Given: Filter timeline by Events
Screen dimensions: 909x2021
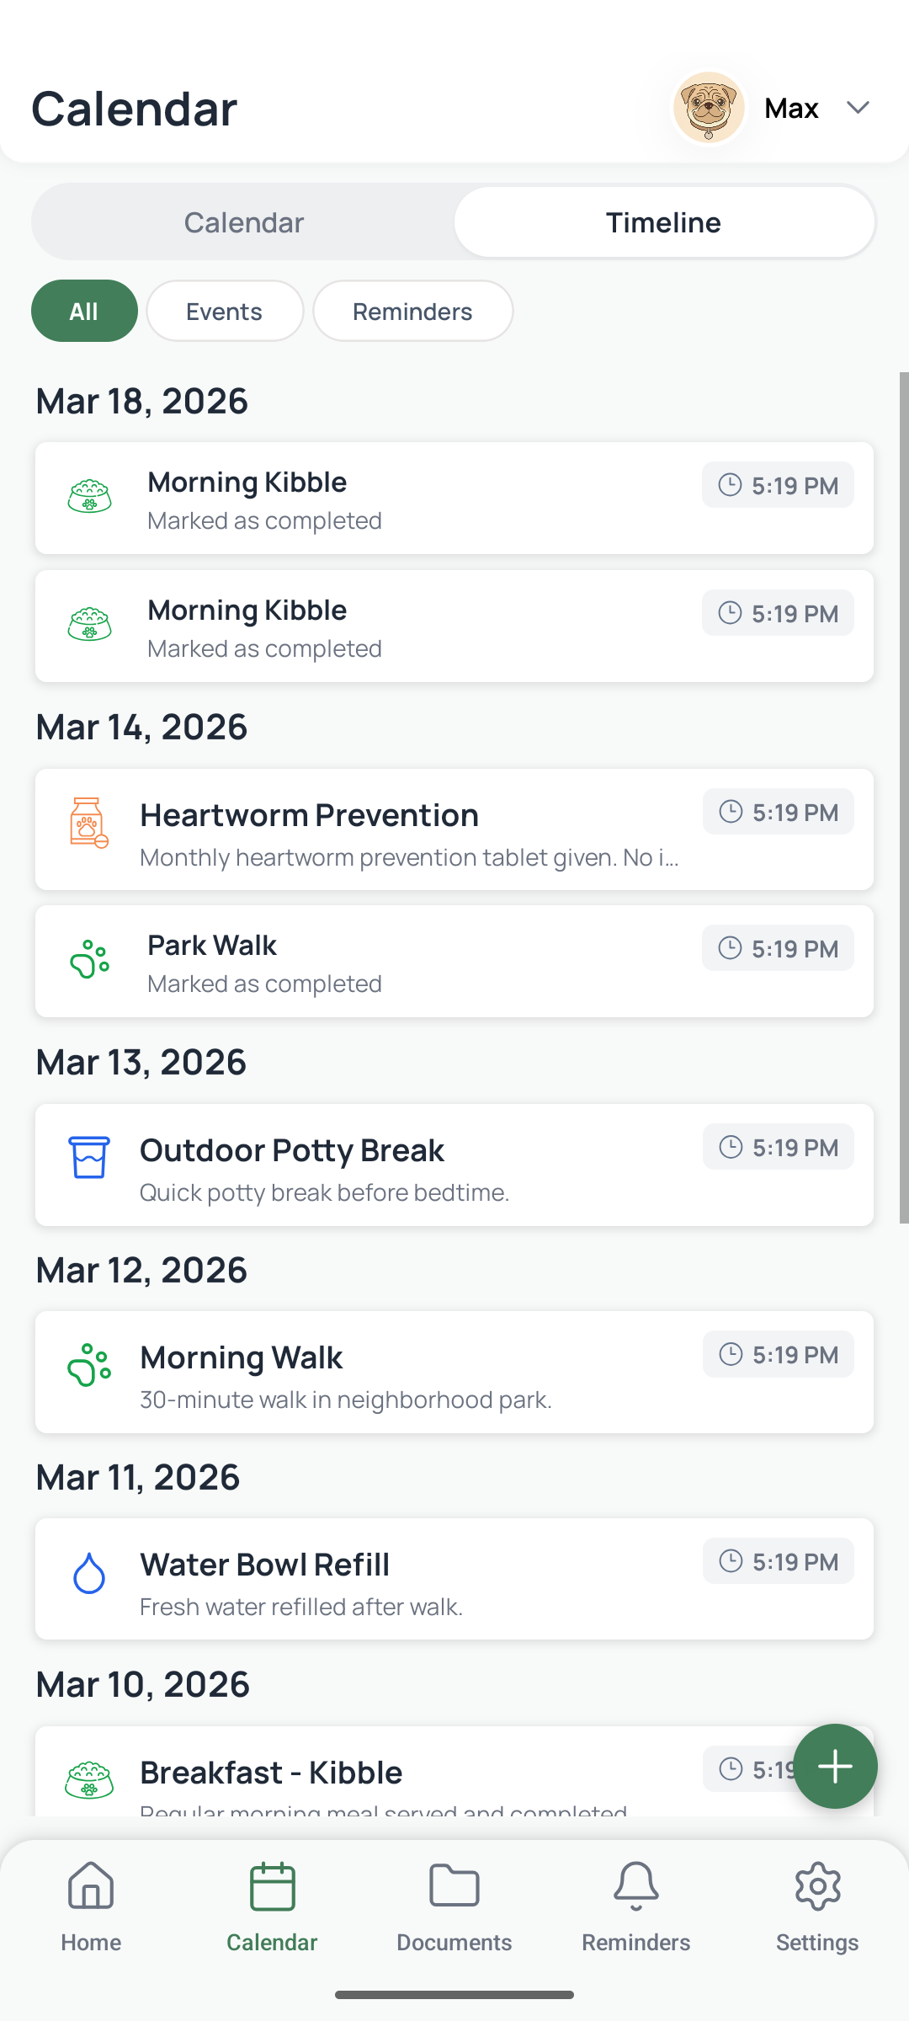Looking at the screenshot, I should (224, 312).
